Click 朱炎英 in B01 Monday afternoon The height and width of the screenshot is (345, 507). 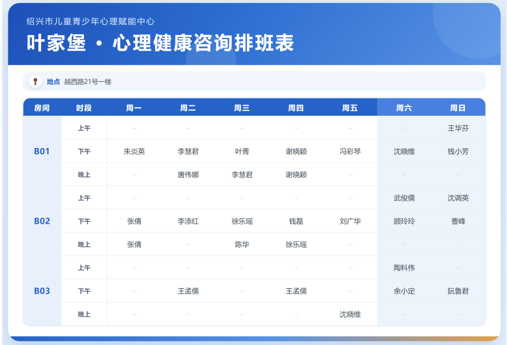[134, 152]
